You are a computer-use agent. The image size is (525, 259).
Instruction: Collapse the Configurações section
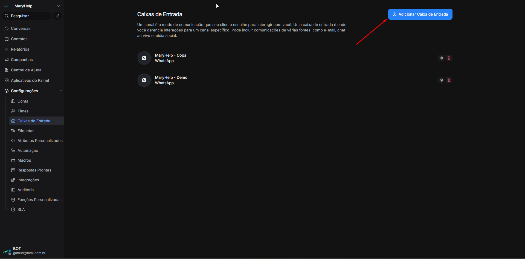click(x=61, y=91)
